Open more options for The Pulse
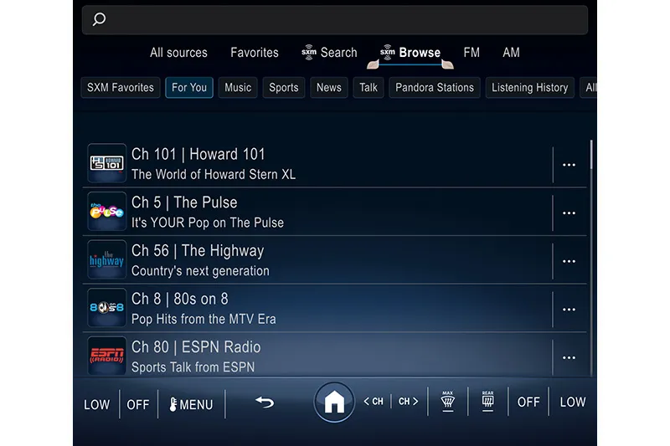670x446 pixels. pos(569,213)
